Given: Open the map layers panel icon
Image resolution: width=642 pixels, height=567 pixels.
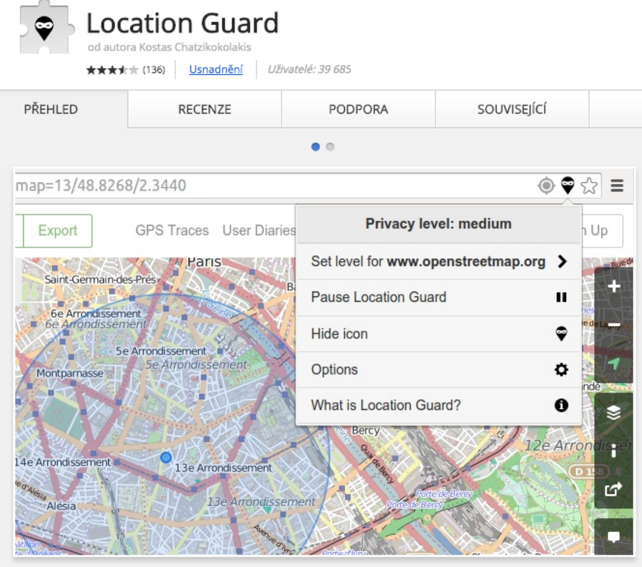Looking at the screenshot, I should click(613, 413).
